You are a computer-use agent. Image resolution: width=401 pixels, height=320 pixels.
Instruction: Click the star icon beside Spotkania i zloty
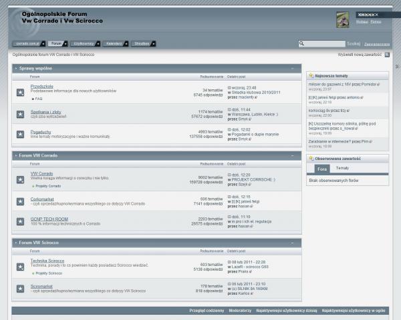tap(20, 114)
